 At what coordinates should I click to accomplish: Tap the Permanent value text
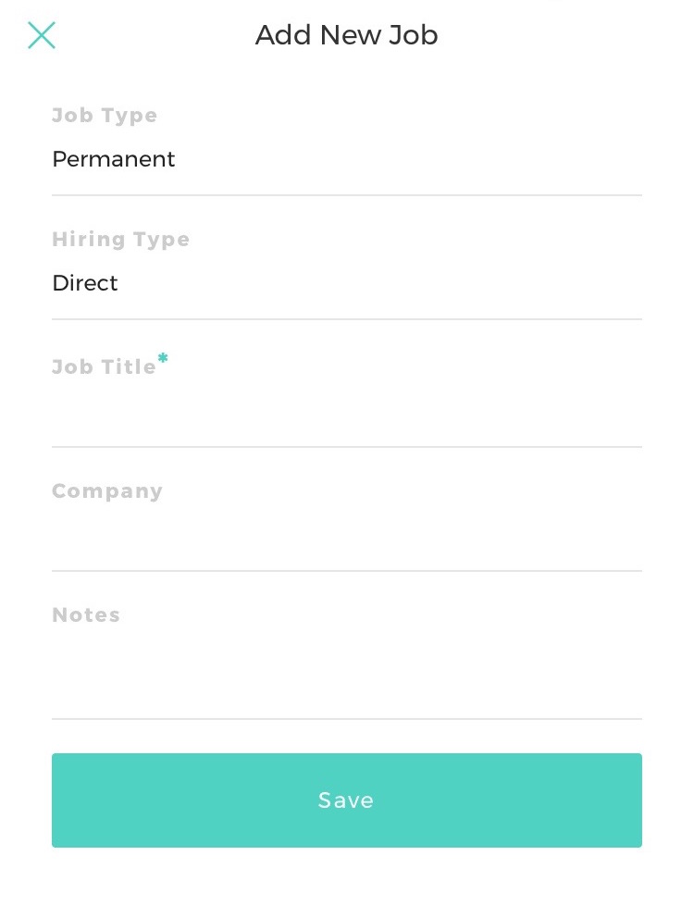[x=114, y=159]
